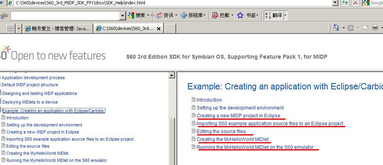
Task: Open the 搜索 button dropdown arrow
Action: [x=148, y=15]
